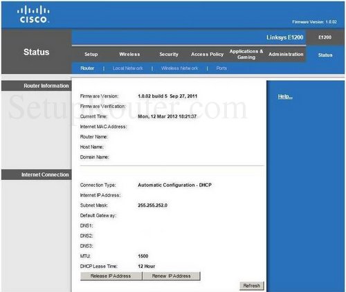Open the Security tab
Screen dimensions: 346x292
[169, 55]
